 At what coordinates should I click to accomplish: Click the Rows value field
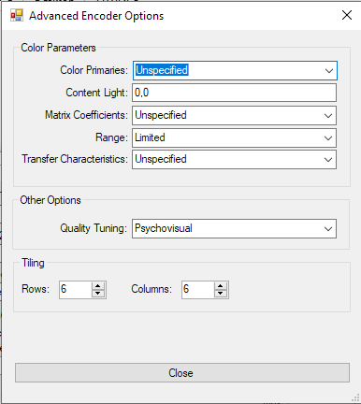point(76,290)
